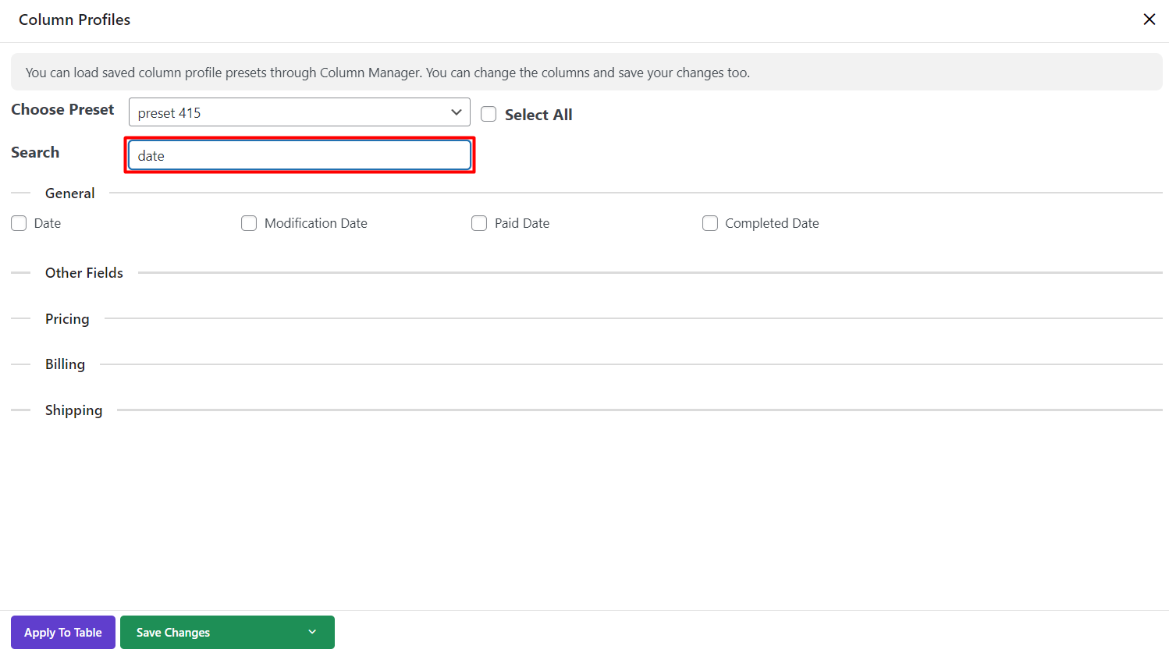Open the preset 415 dropdown
Image resolution: width=1169 pixels, height=653 pixels.
point(299,112)
